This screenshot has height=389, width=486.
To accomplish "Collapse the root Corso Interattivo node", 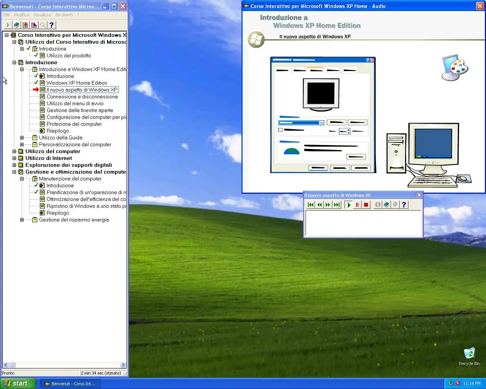I will tap(6, 35).
